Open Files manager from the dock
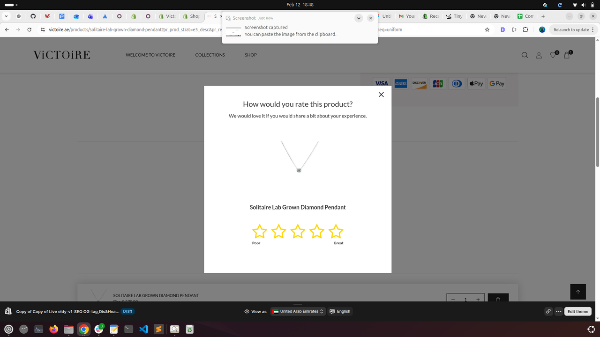This screenshot has width=600, height=337. tap(68, 329)
